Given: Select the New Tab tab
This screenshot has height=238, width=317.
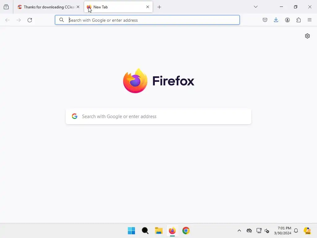Looking at the screenshot, I should coord(118,7).
